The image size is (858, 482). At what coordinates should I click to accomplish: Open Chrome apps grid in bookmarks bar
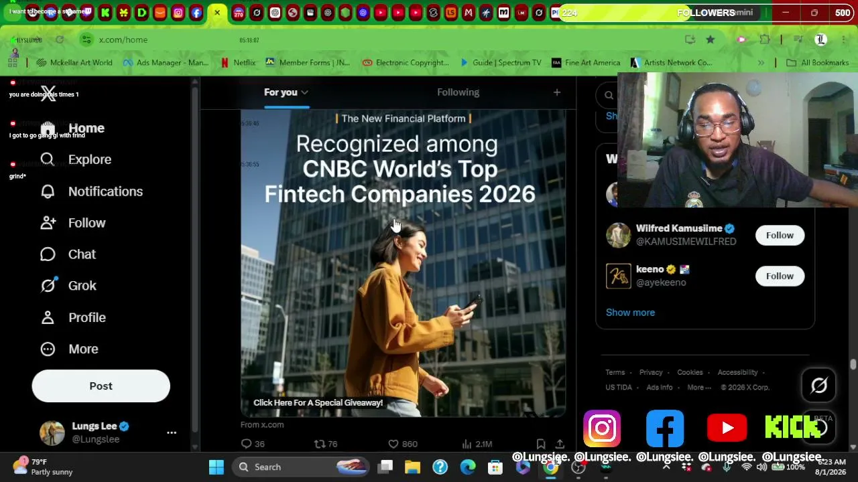click(x=13, y=62)
